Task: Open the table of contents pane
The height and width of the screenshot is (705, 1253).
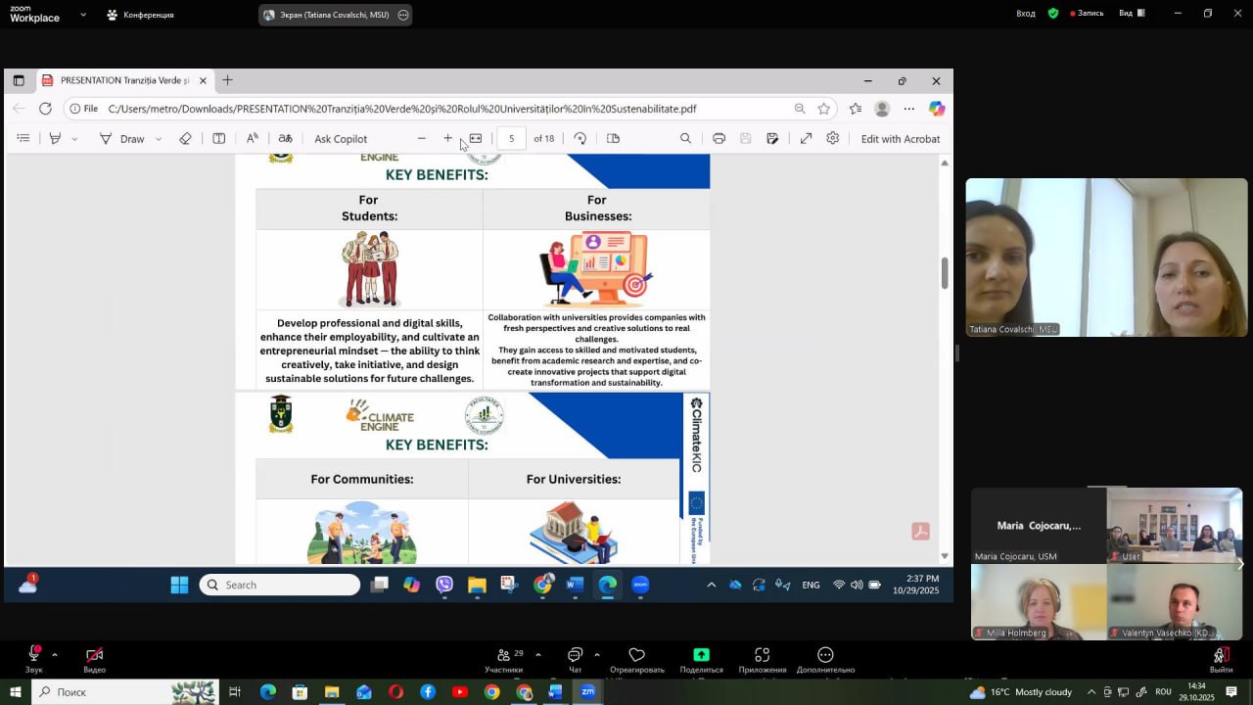Action: (23, 139)
